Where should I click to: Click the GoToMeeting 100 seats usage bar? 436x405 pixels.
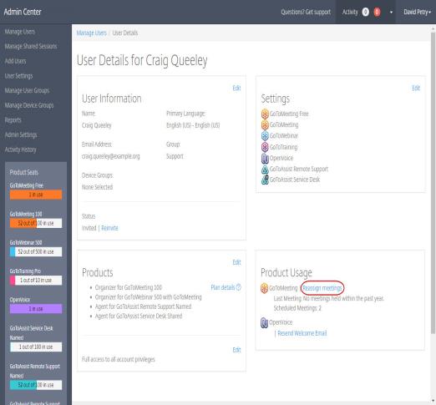pos(36,223)
